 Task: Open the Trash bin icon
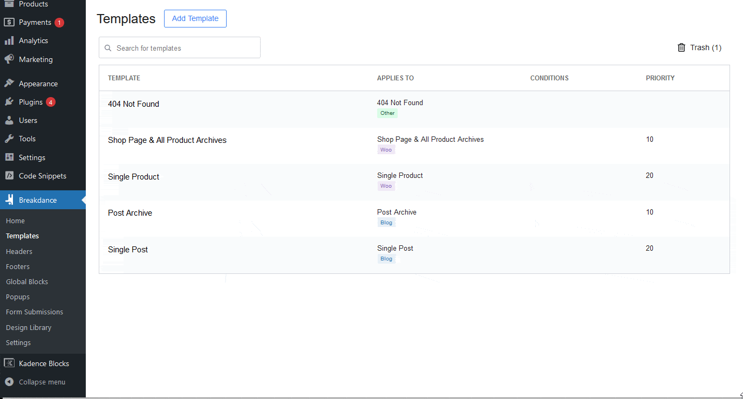(x=681, y=47)
